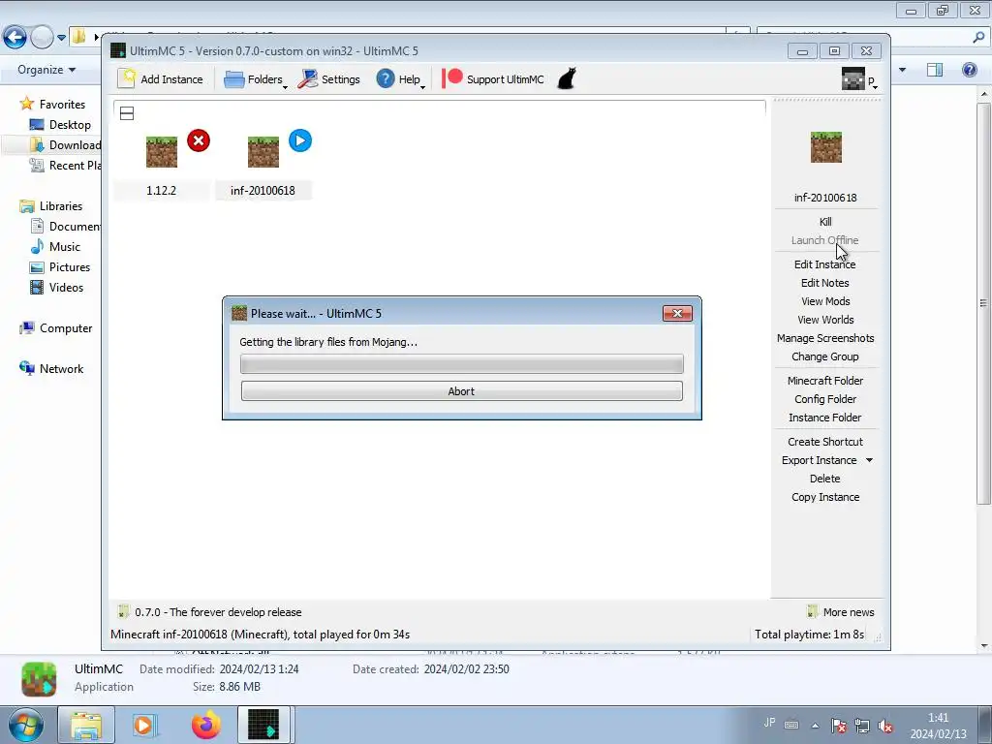Open Firefox from the taskbar
The image size is (992, 744).
pyautogui.click(x=205, y=725)
